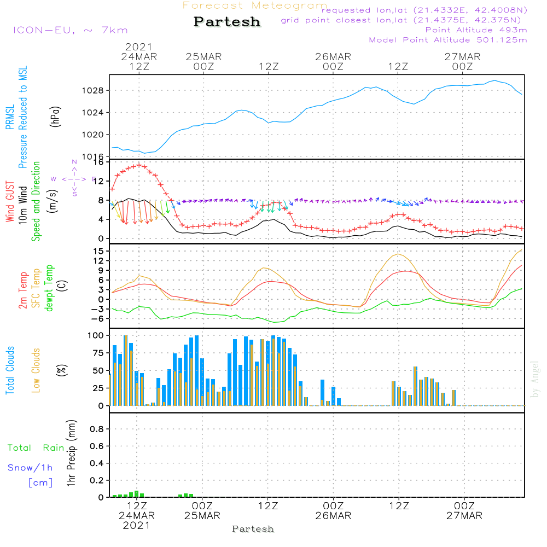Screen dimensions: 547x547
Task: Click the 10m Wind axis label
Action: (x=23, y=202)
